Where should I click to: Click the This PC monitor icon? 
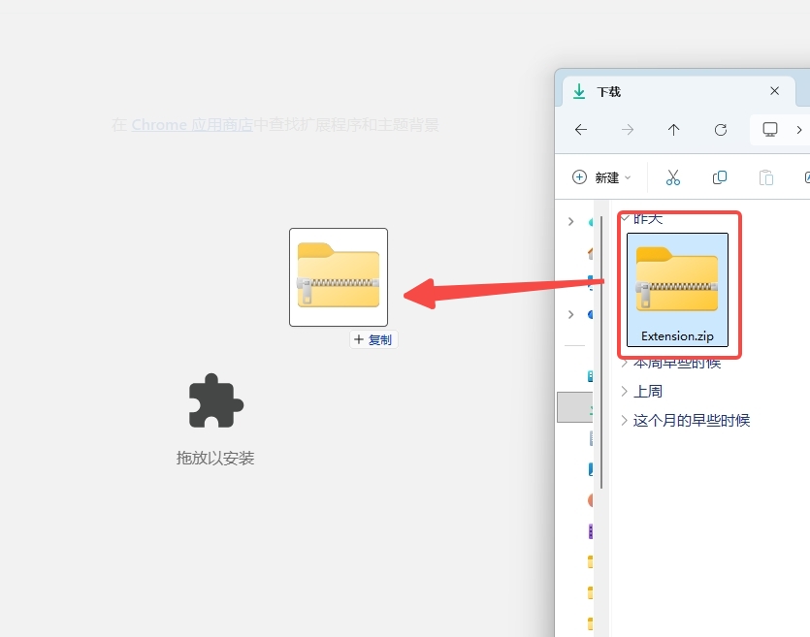(x=770, y=130)
